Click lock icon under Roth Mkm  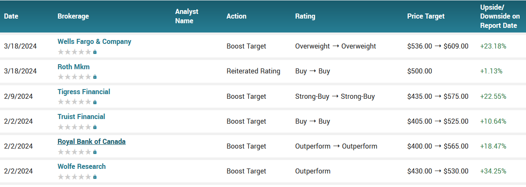[x=95, y=77]
